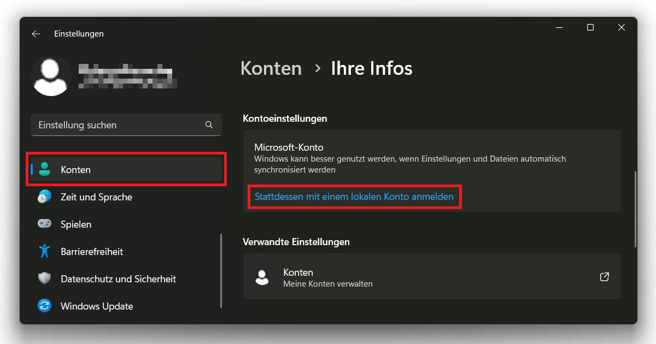Click the search magnifier icon
The image size is (656, 344).
[x=209, y=124]
